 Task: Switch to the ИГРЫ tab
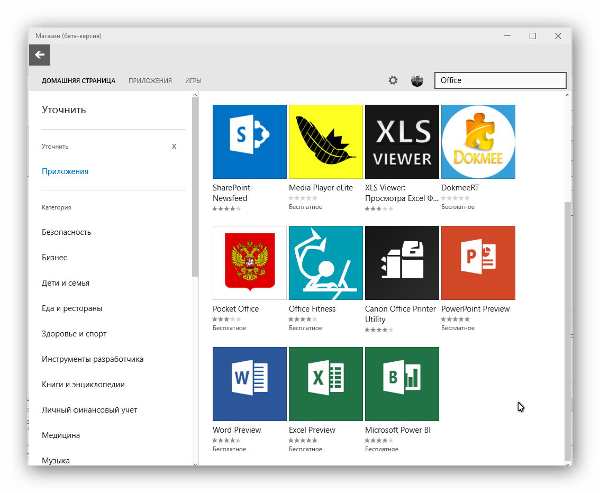point(193,81)
